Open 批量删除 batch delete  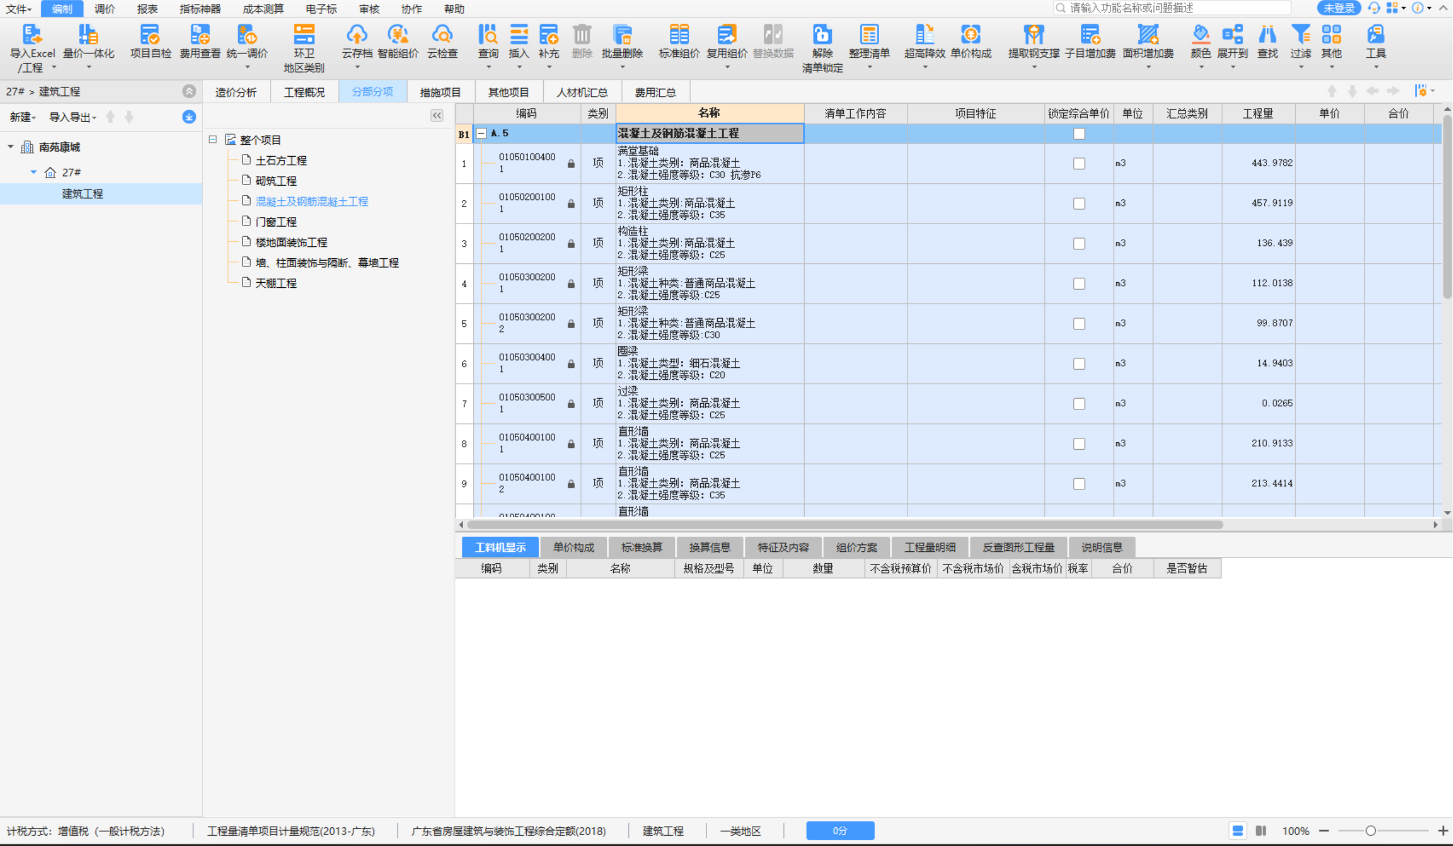622,46
